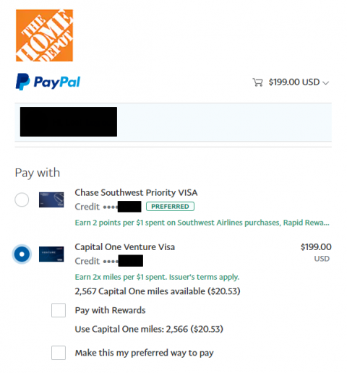Check the Pay with Rewards checkbox

pos(59,310)
